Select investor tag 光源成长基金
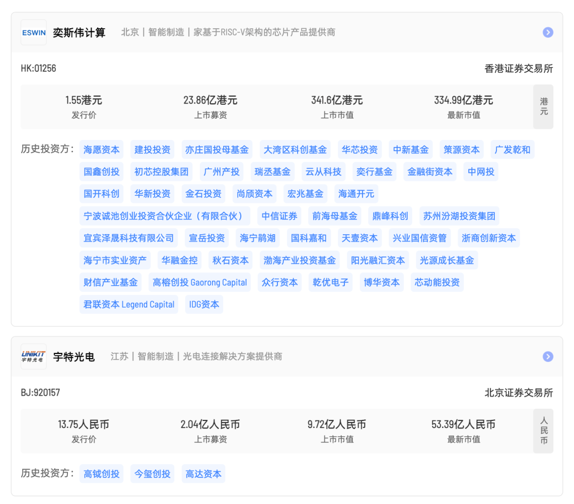The image size is (574, 504). [x=446, y=260]
